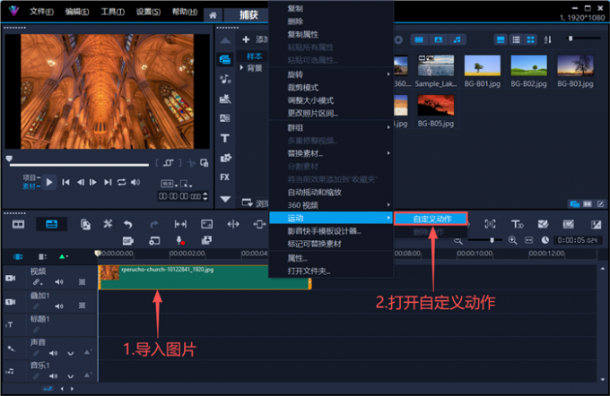Choose 自动摇动和缩放

point(314,192)
